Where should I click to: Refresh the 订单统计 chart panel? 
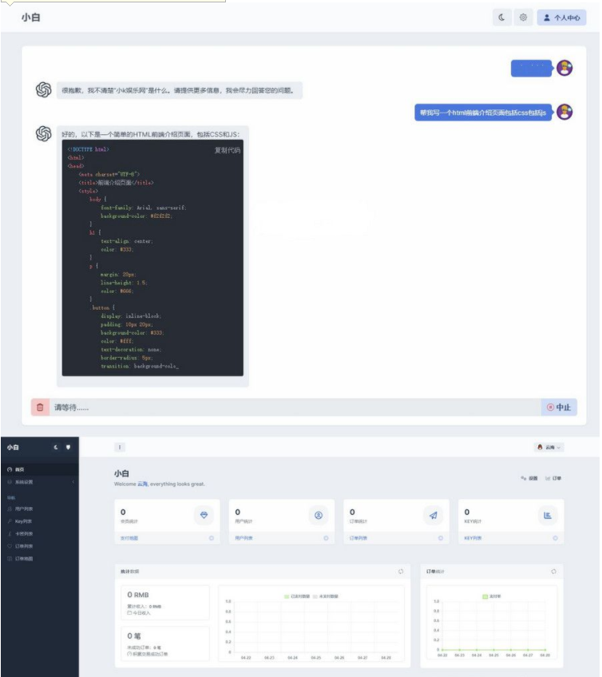[x=553, y=572]
